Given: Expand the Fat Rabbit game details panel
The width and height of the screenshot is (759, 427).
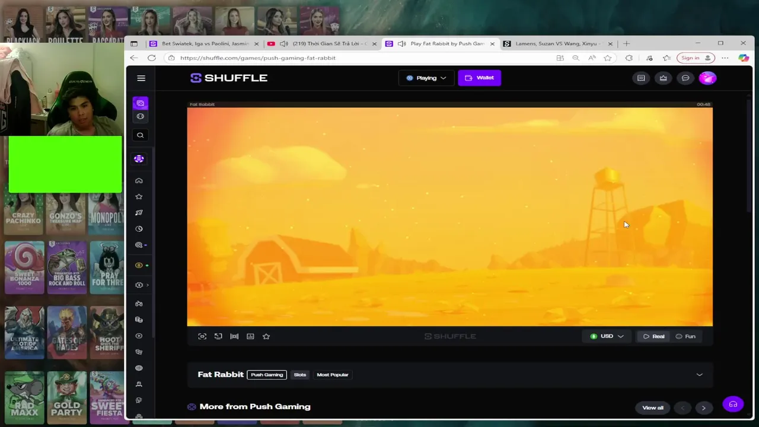Looking at the screenshot, I should tap(699, 375).
